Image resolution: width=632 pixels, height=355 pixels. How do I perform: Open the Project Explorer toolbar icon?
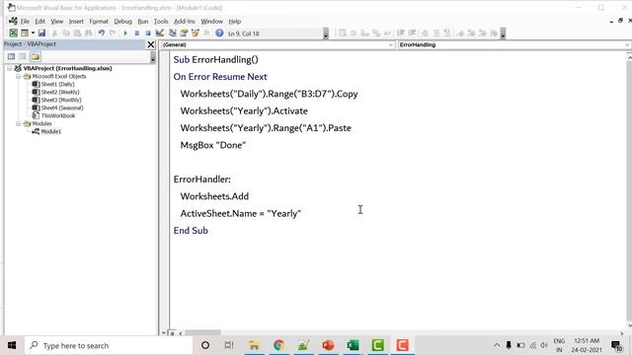(173, 33)
